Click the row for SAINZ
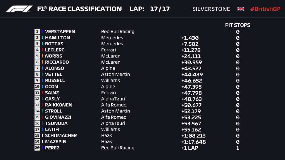 point(111,92)
